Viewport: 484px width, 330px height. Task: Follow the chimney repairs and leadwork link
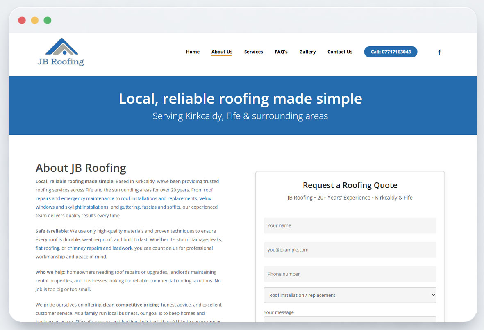coord(100,248)
